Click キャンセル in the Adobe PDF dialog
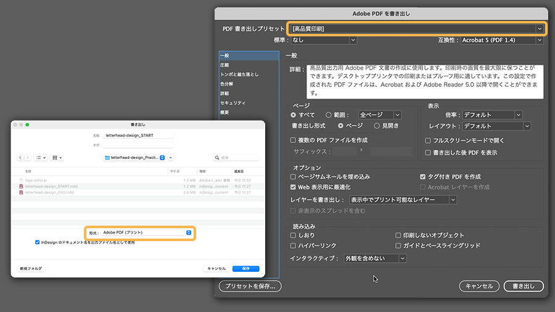 479,286
